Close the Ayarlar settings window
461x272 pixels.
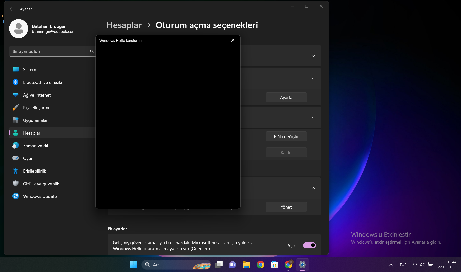tap(321, 6)
